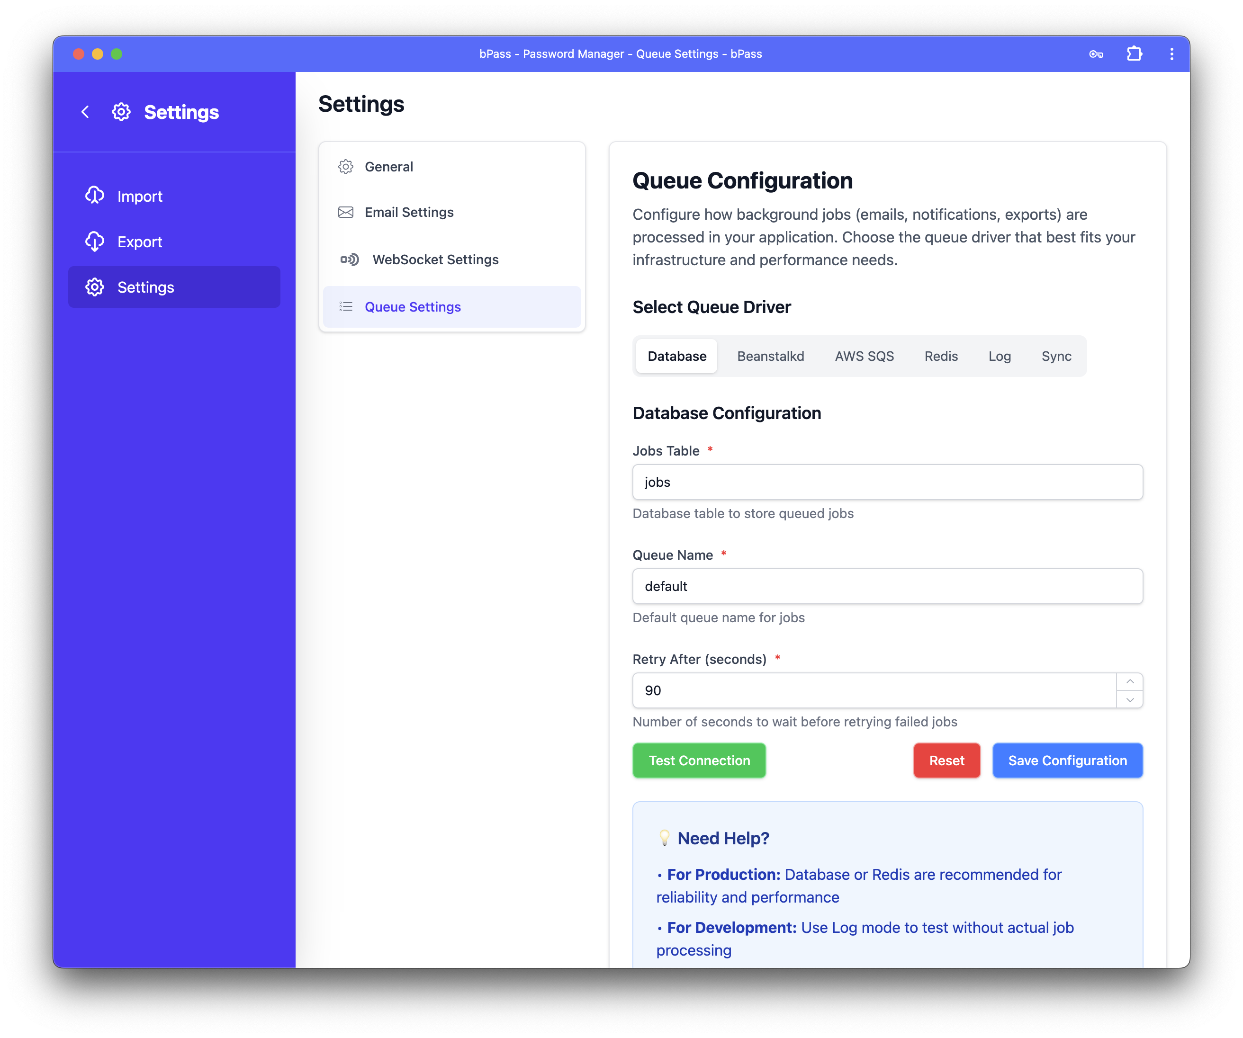Image resolution: width=1243 pixels, height=1038 pixels.
Task: Open Queue Settings in settings menu
Action: click(413, 306)
